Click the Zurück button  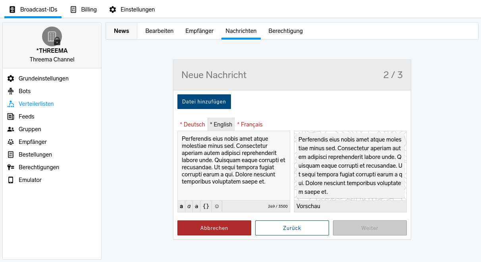click(292, 228)
